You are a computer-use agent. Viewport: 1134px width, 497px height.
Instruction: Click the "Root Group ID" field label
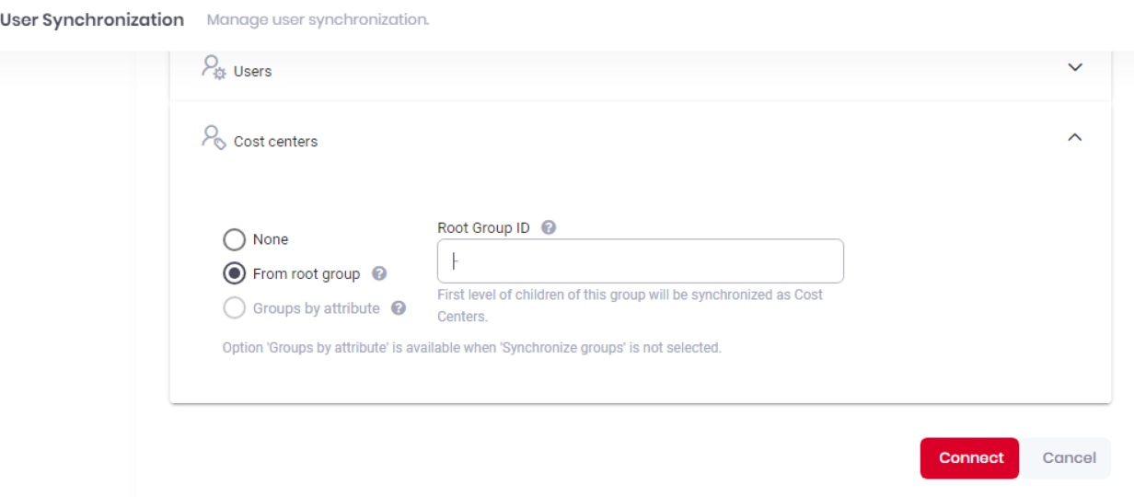[484, 228]
